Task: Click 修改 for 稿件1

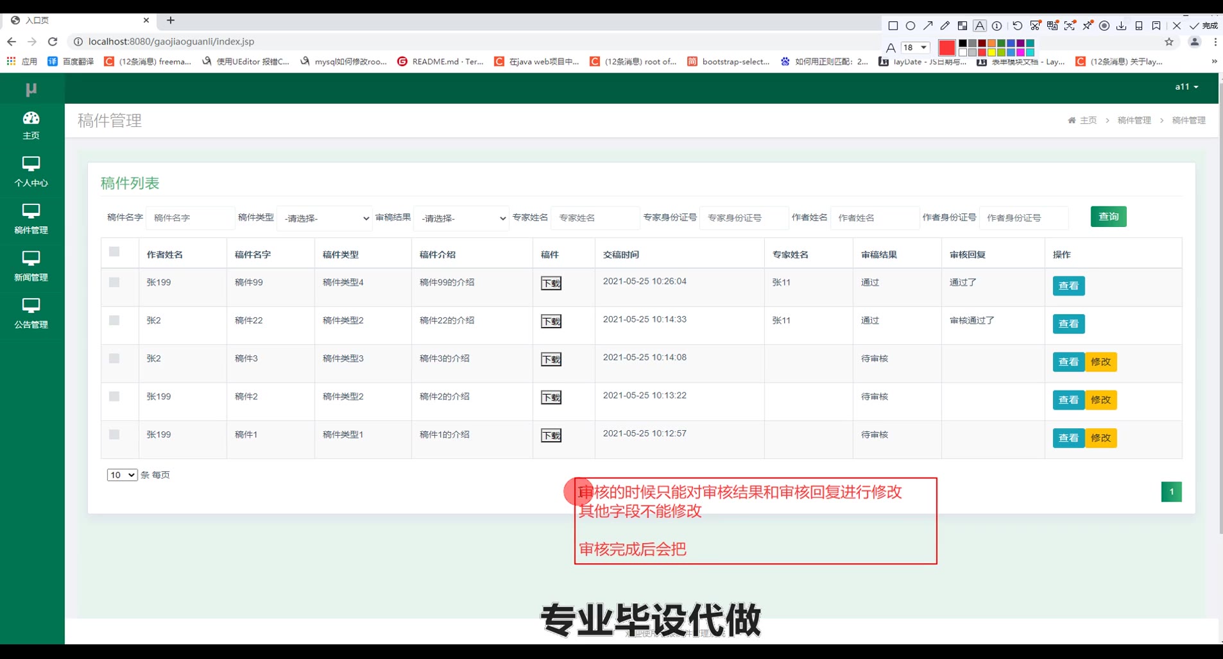Action: coord(1101,438)
